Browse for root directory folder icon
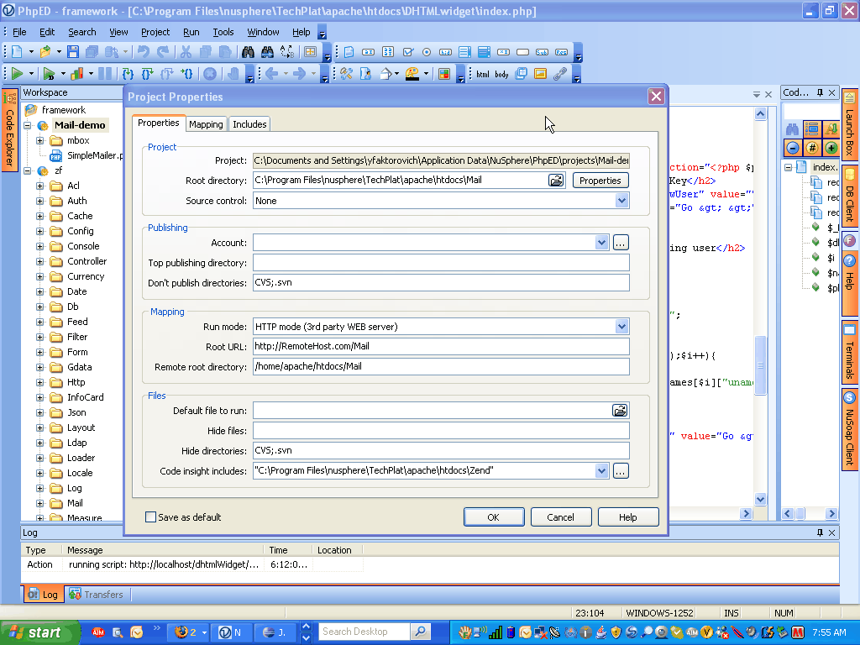 coord(556,180)
